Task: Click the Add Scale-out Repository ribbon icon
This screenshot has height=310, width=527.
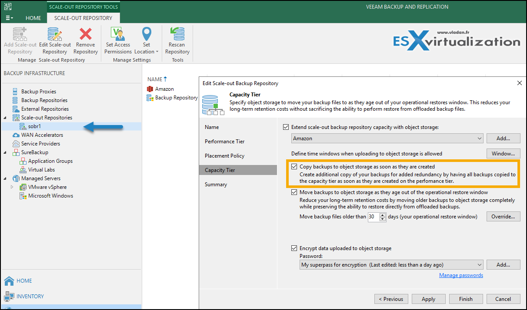Action: click(x=20, y=34)
